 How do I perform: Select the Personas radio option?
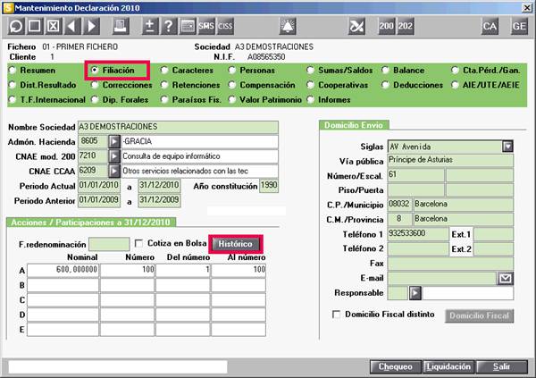pos(232,70)
